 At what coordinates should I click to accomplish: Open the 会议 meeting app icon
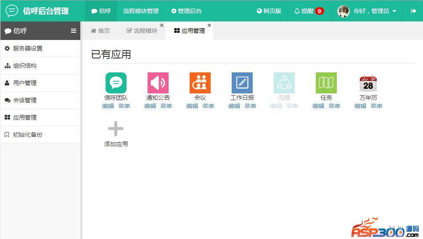click(200, 82)
